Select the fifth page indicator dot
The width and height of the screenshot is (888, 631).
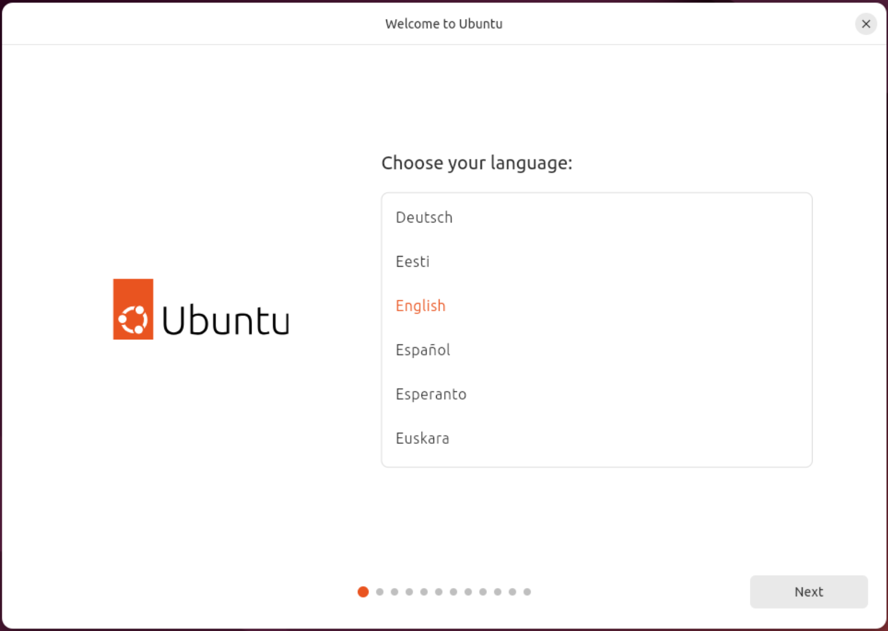tap(424, 592)
